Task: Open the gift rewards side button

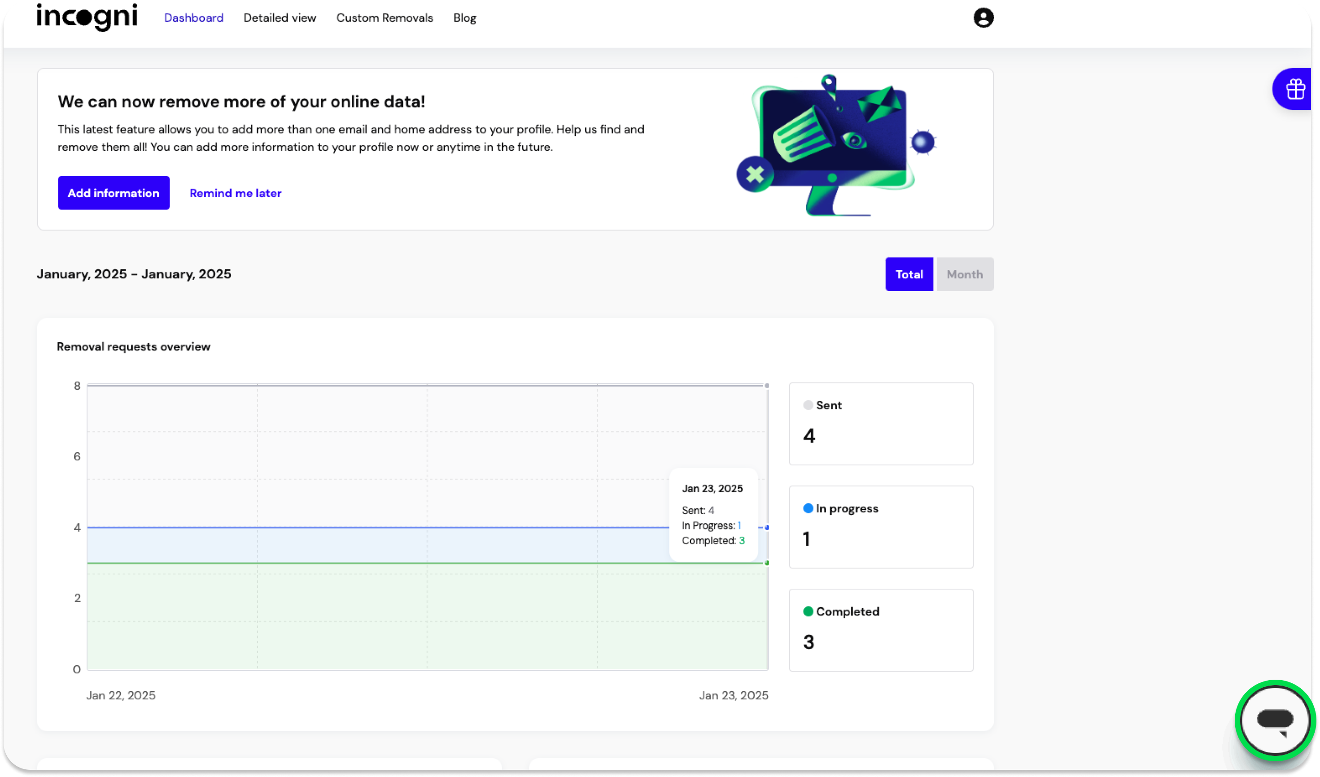Action: [x=1295, y=89]
